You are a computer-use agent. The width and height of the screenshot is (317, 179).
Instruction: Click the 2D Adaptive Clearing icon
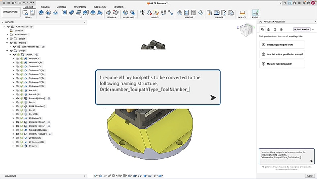pos(41,12)
